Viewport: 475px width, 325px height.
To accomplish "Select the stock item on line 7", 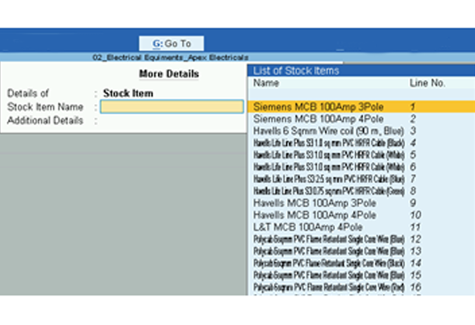I will click(x=361, y=179).
